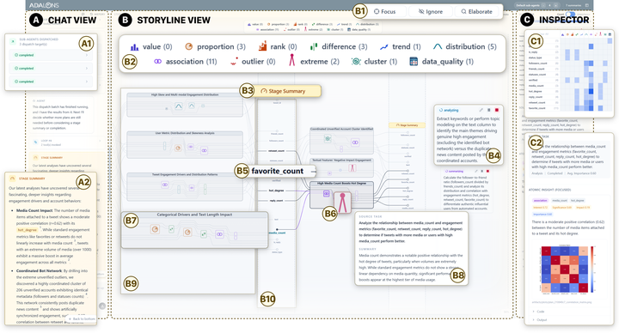Screen dimensions: 619x333
Task: Select association node in Tweet Engagement Drivers group
Action: click(x=165, y=185)
